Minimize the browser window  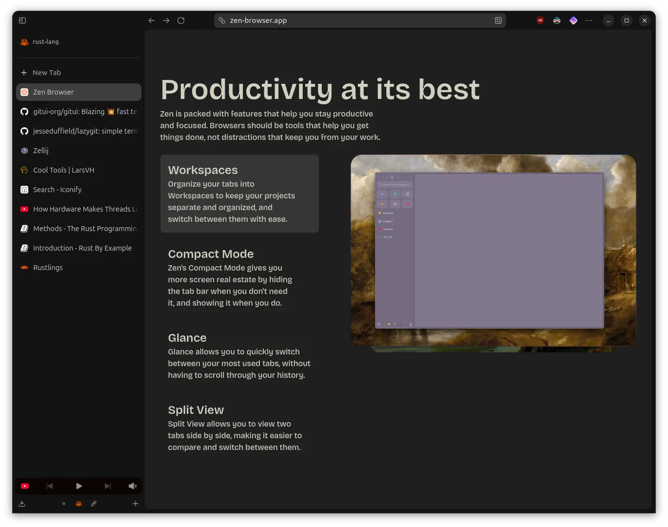tap(609, 20)
